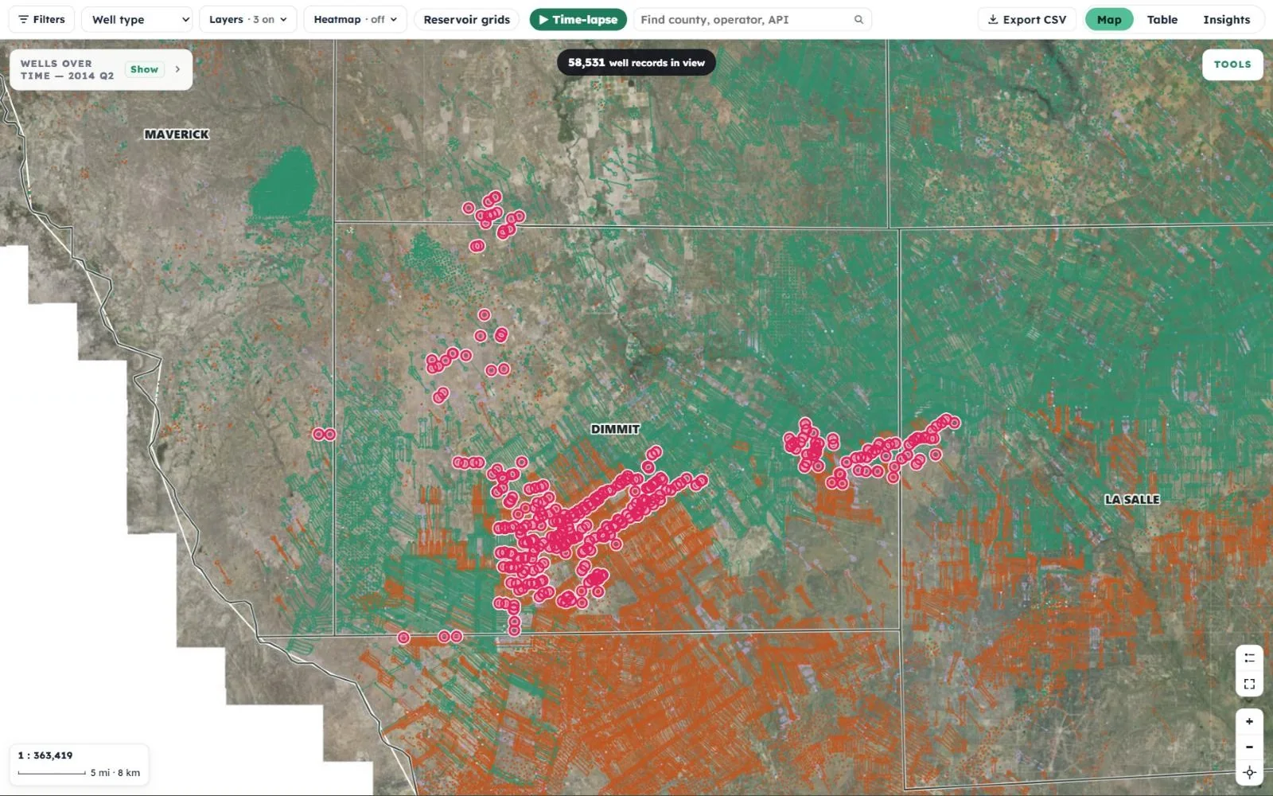Expand the Layers 3 on menu
1273x796 pixels.
point(247,19)
